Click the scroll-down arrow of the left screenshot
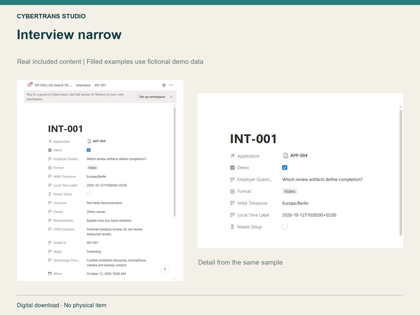Screen dimensions: 420x315 click(x=175, y=279)
